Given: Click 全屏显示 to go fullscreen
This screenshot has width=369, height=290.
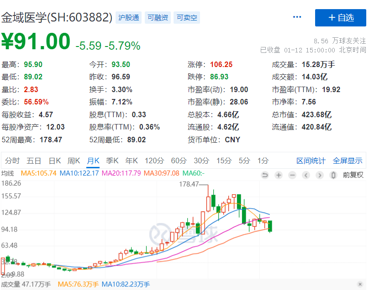Looking at the screenshot, I should [x=348, y=161].
